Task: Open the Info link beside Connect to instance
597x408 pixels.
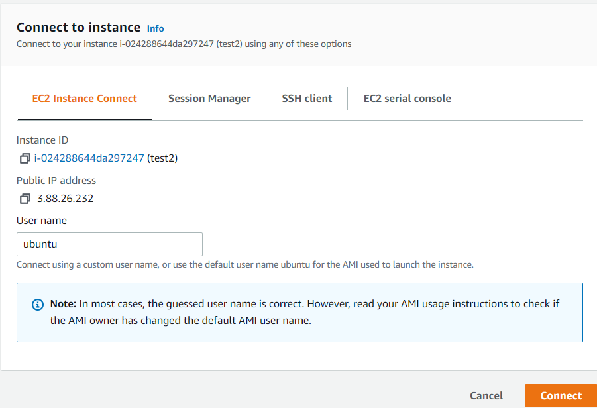Action: 155,29
